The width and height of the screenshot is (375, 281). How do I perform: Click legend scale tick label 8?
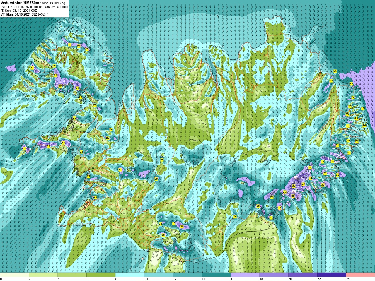coord(116,279)
